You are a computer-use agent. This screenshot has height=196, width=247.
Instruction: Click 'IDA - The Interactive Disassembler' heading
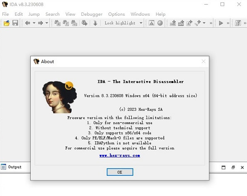140,81
